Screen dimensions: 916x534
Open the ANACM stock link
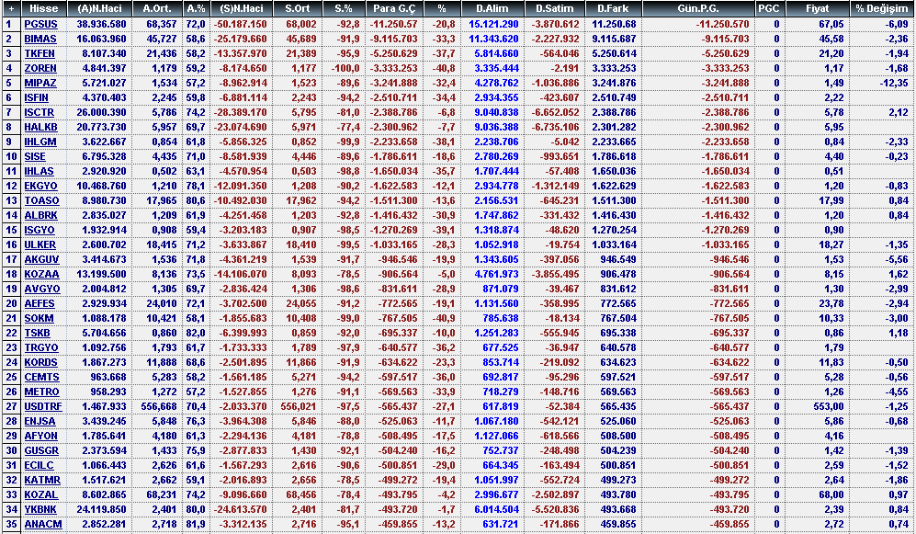pyautogui.click(x=41, y=524)
